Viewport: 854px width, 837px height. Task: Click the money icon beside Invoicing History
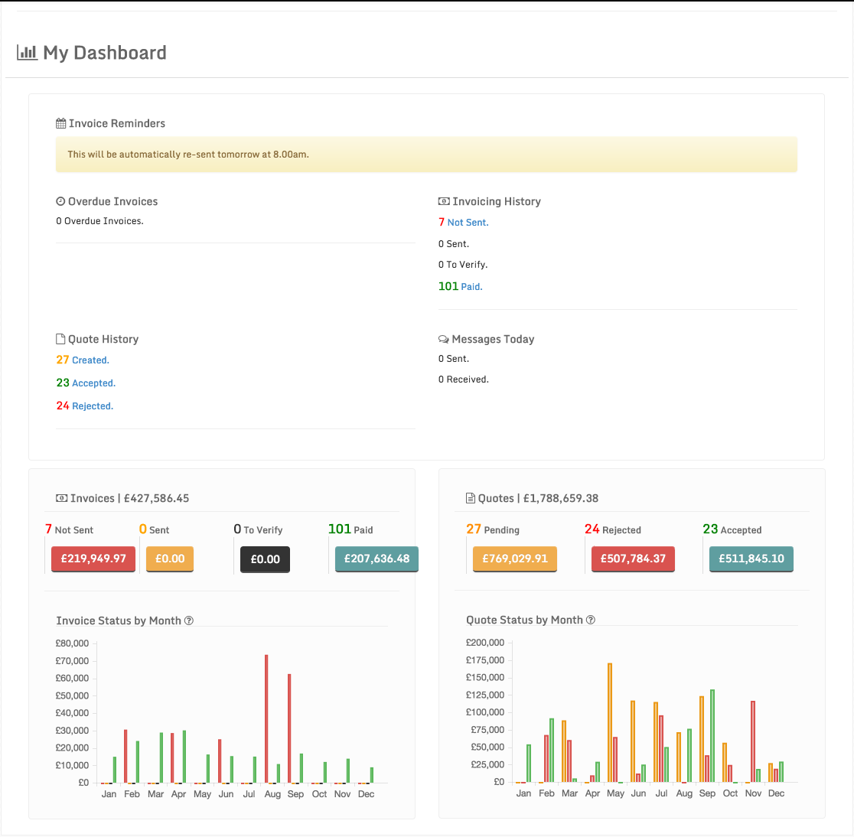[x=444, y=201]
